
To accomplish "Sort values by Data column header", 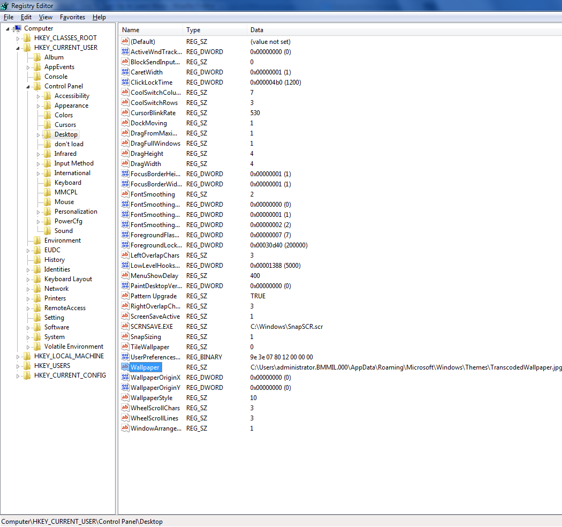I will pos(404,30).
